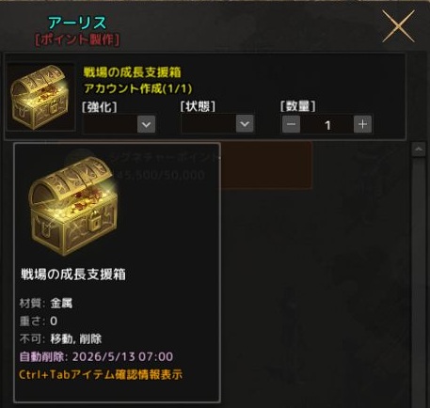
Task: Click the large treasure chest image in tooltip
Action: 73,206
